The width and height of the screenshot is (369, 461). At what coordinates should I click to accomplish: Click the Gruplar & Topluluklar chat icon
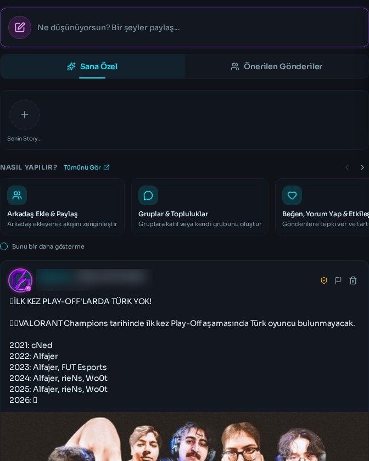coord(148,195)
